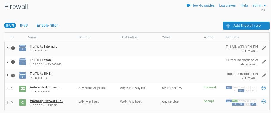Open the Help link
The width and height of the screenshot is (271, 113).
pos(244,6)
